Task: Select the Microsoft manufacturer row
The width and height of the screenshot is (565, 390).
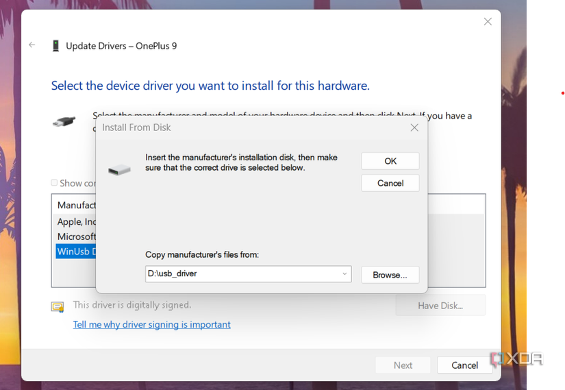Action: tap(76, 236)
